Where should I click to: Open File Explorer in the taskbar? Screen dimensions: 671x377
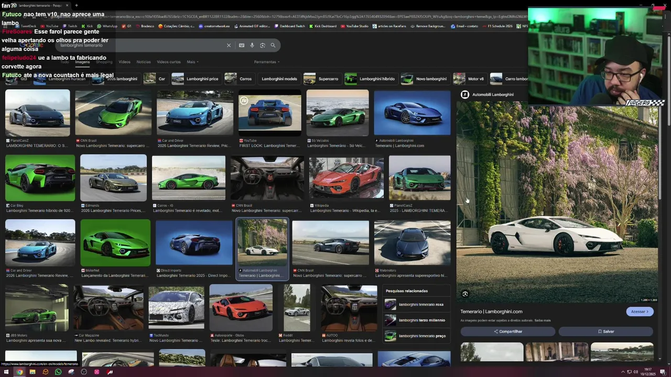pyautogui.click(x=33, y=372)
